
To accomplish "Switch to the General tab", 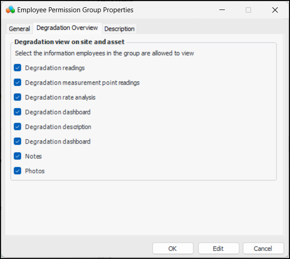I will [x=19, y=29].
